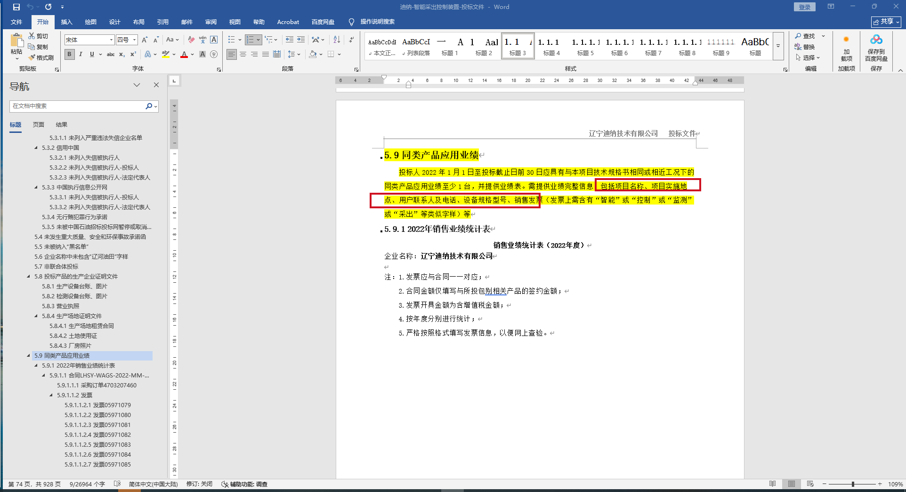906x492 pixels.
Task: Expand the Styles gallery more arrow
Action: point(778,46)
